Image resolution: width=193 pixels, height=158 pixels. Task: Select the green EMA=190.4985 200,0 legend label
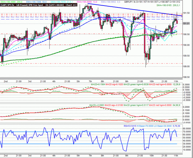(x=11, y=2)
